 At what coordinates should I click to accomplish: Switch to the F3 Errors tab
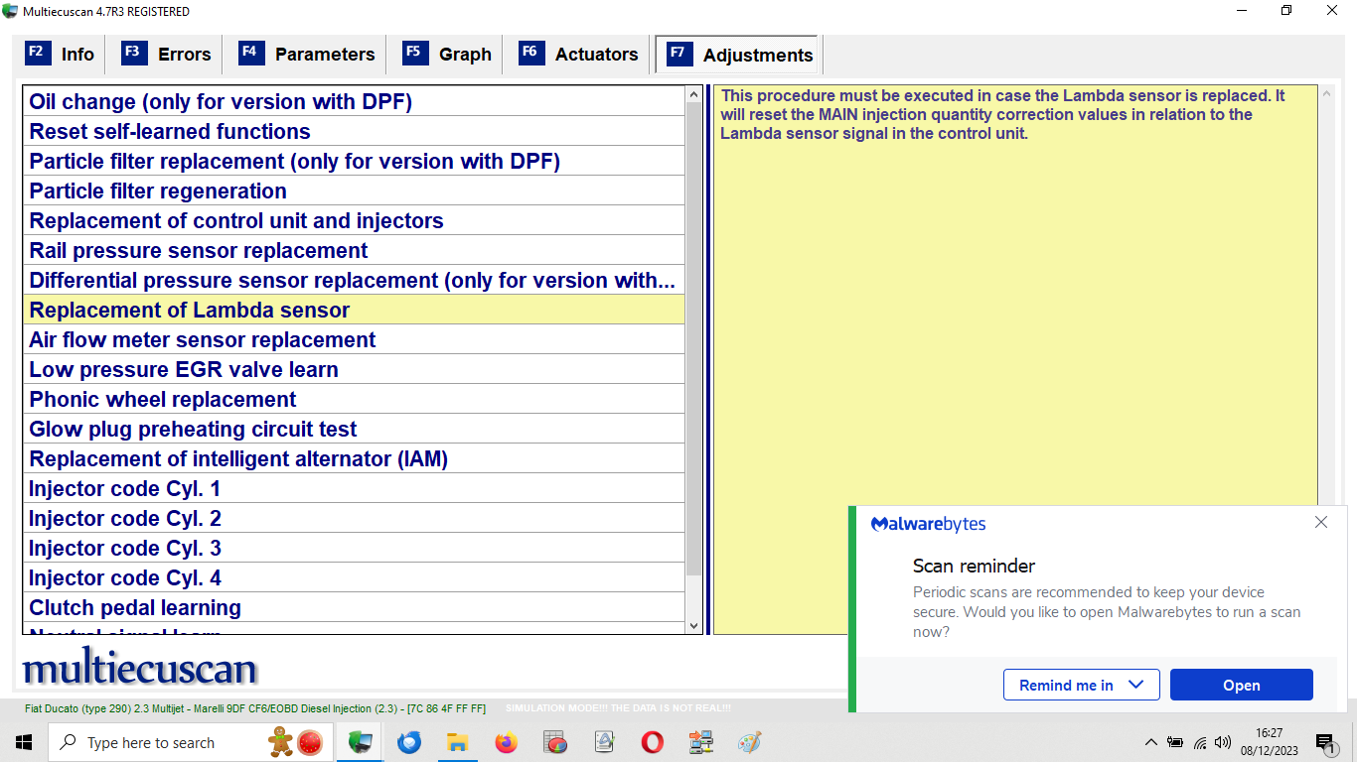pyautogui.click(x=166, y=55)
